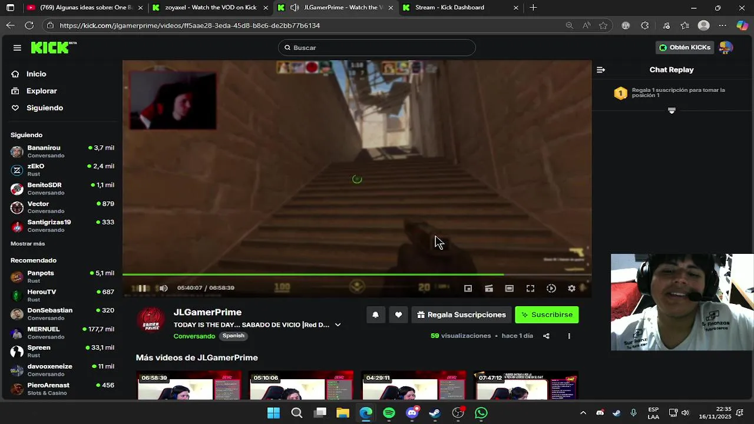Open Explorar in the sidebar

41,91
